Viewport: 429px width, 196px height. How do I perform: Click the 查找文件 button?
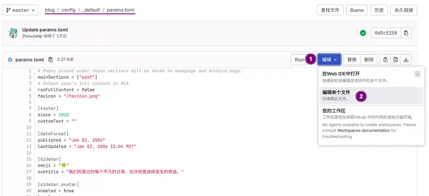click(330, 10)
